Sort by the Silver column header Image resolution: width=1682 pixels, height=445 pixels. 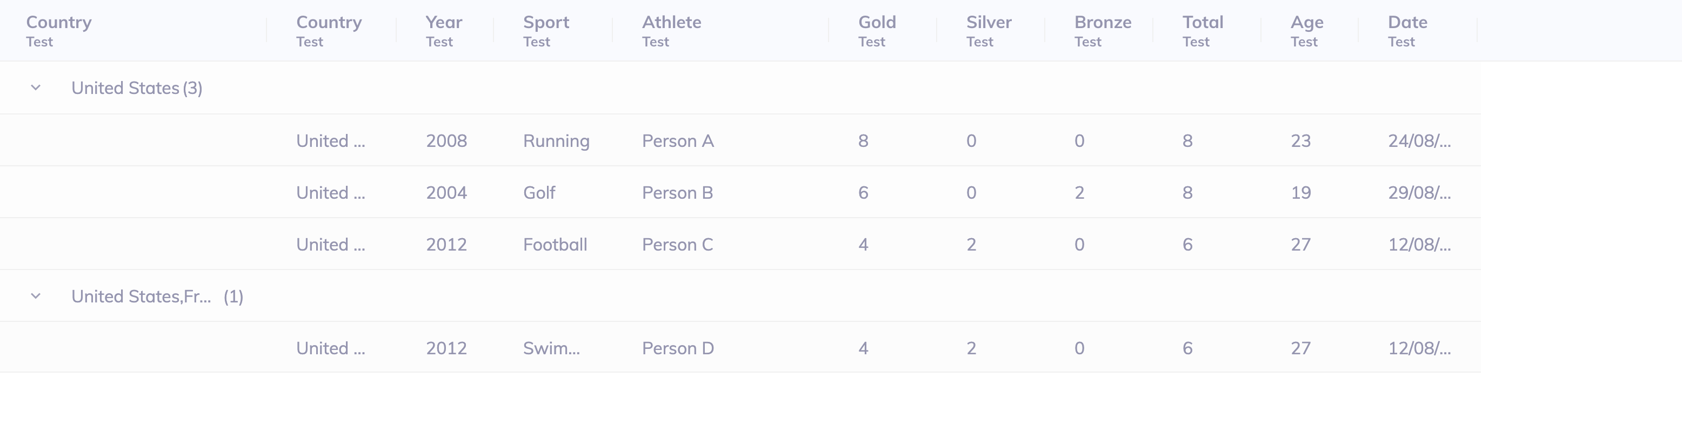click(x=989, y=22)
